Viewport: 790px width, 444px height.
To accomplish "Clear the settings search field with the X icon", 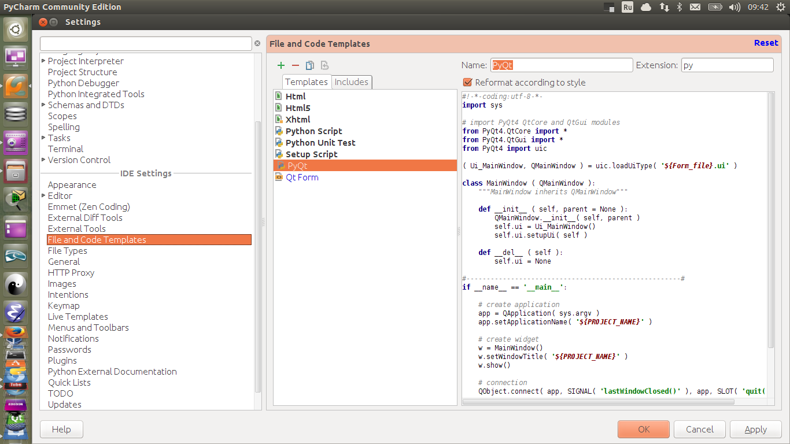I will (257, 43).
